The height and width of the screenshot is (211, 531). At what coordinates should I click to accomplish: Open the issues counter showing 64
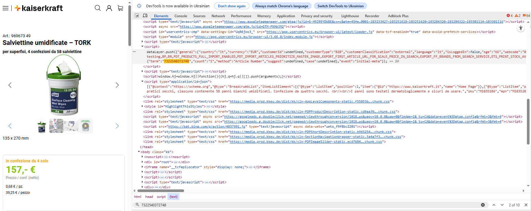[x=526, y=16]
